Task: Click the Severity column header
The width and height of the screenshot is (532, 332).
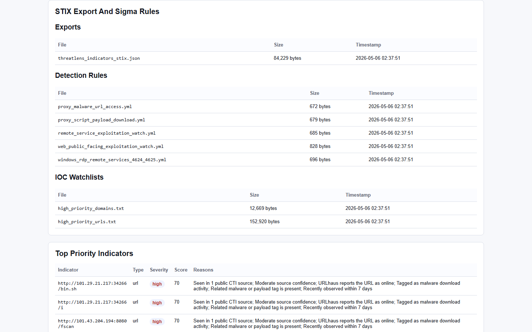Action: click(x=159, y=270)
